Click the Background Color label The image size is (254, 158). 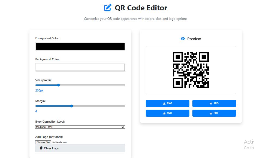tap(48, 59)
